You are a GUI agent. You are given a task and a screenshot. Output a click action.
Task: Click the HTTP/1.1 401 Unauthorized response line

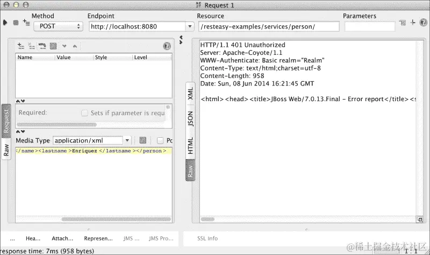click(x=243, y=45)
